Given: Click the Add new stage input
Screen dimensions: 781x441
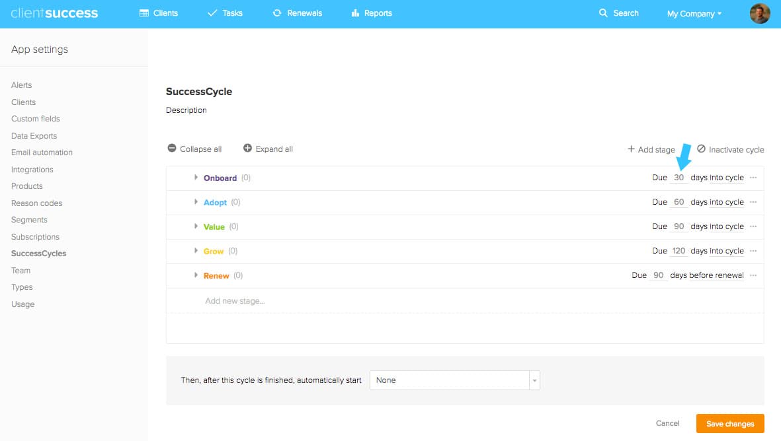Looking at the screenshot, I should (235, 301).
